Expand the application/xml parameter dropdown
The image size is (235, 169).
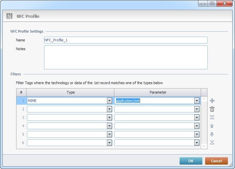(197, 101)
